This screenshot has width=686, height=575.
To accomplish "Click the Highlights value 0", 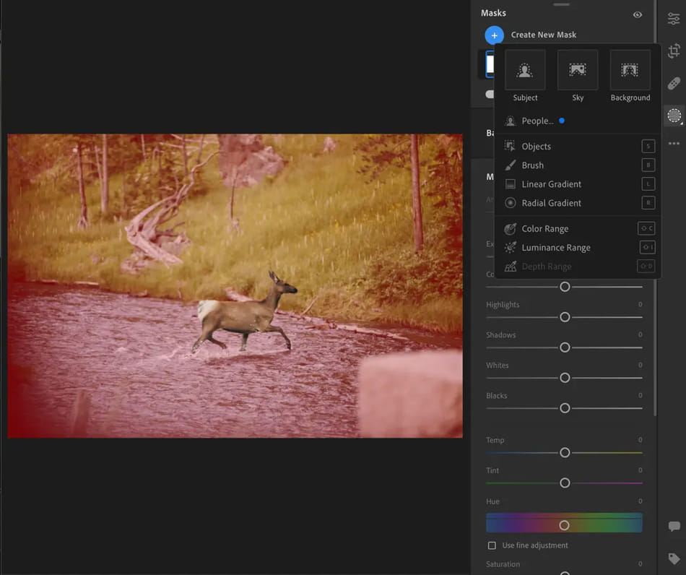I will (640, 304).
